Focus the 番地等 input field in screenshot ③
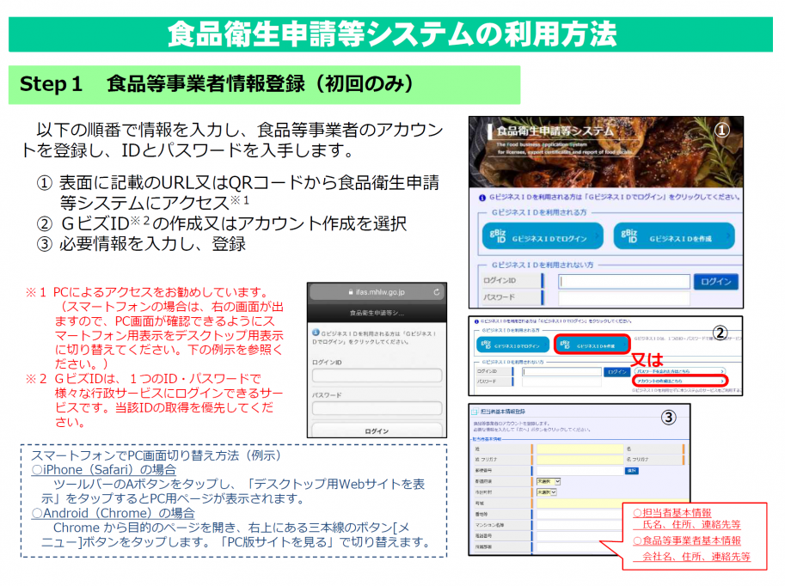785x586 pixels. (x=580, y=514)
